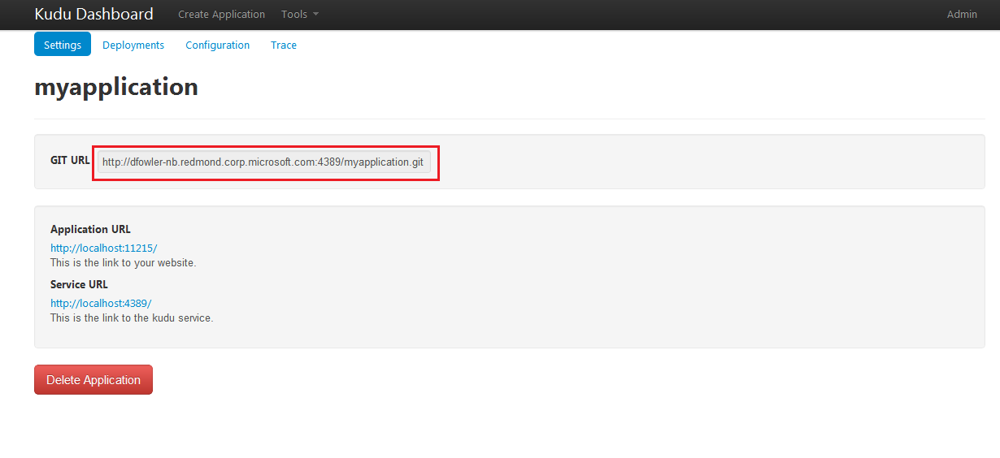
Task: Expand the Tools dropdown menu
Action: pos(300,15)
